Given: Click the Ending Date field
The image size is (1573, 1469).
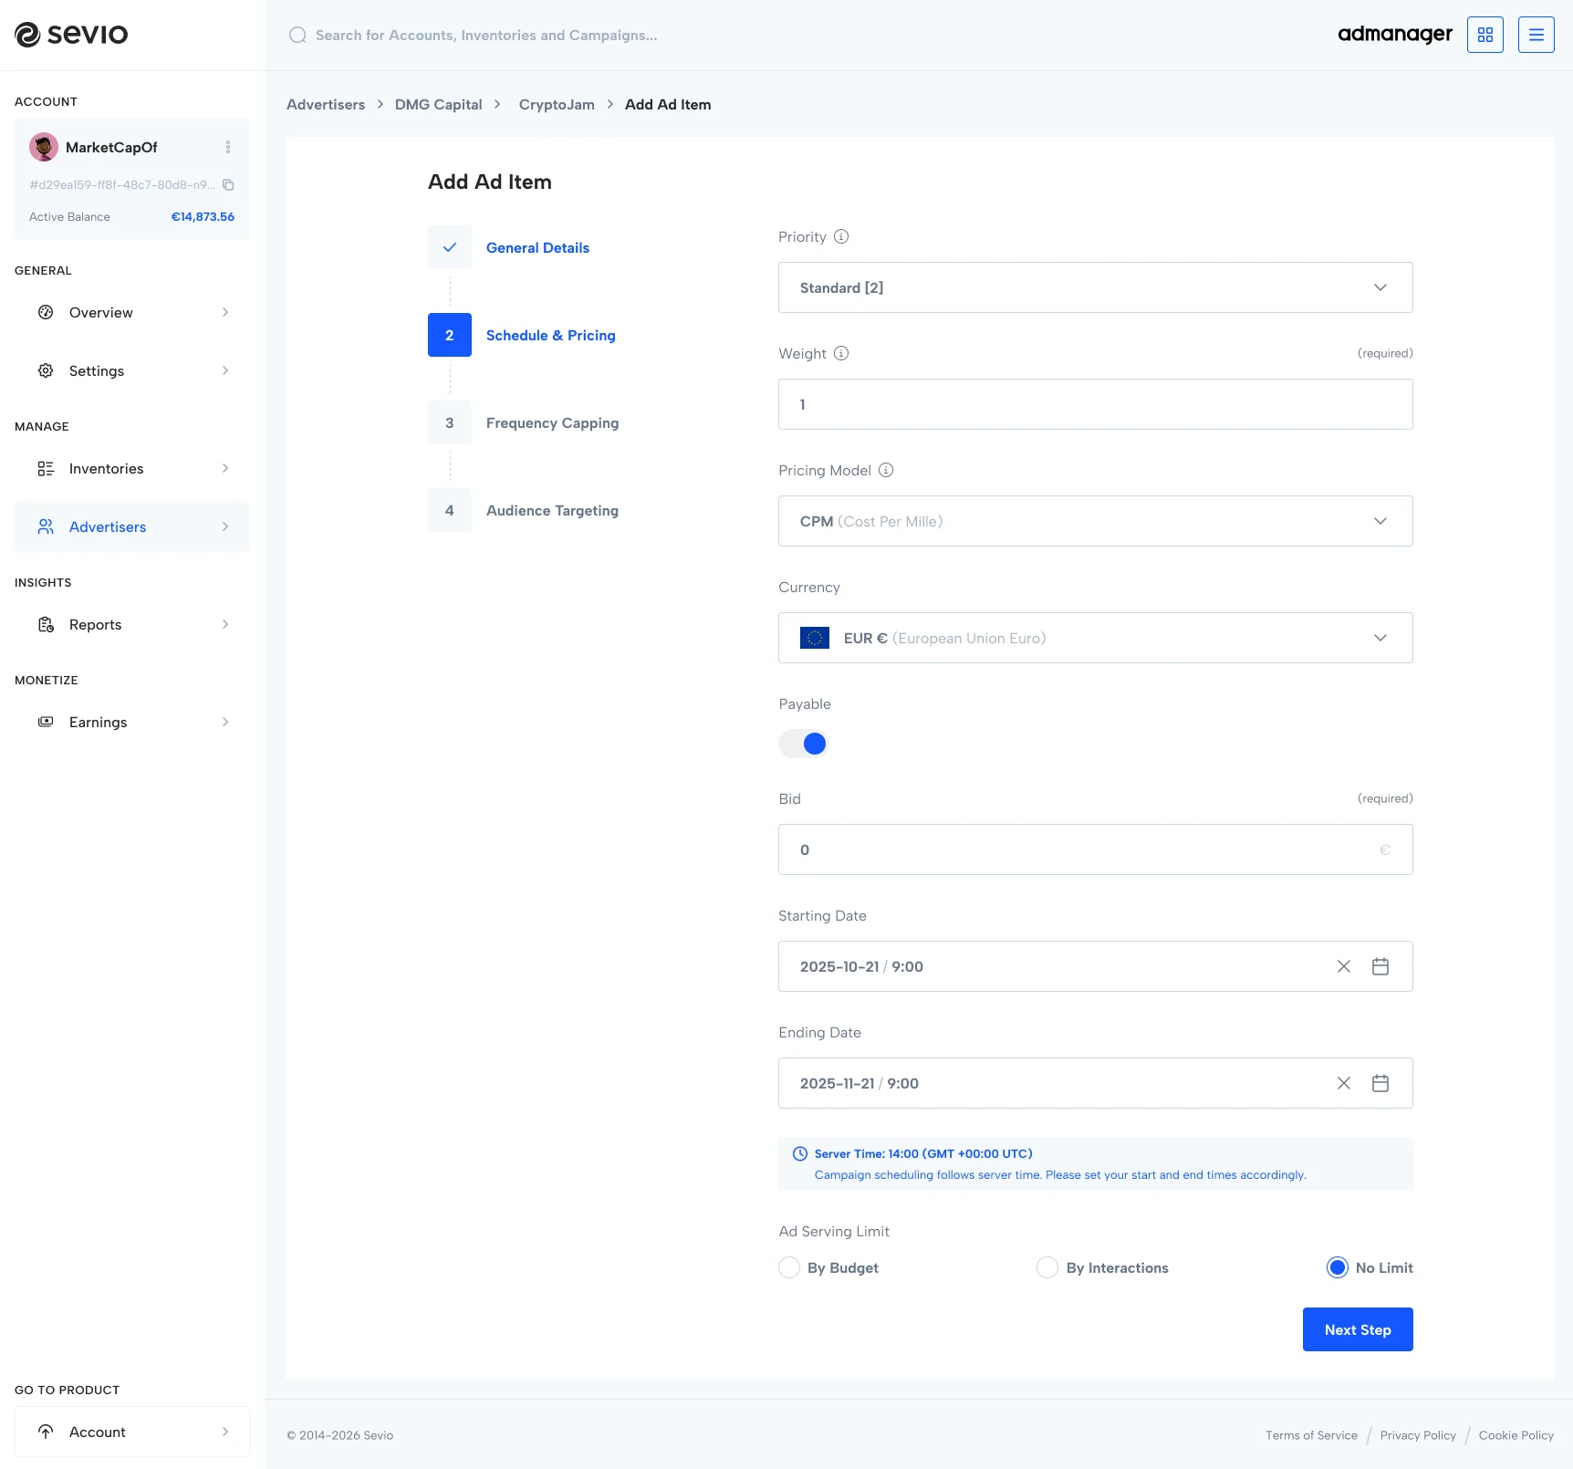Looking at the screenshot, I should [1096, 1083].
